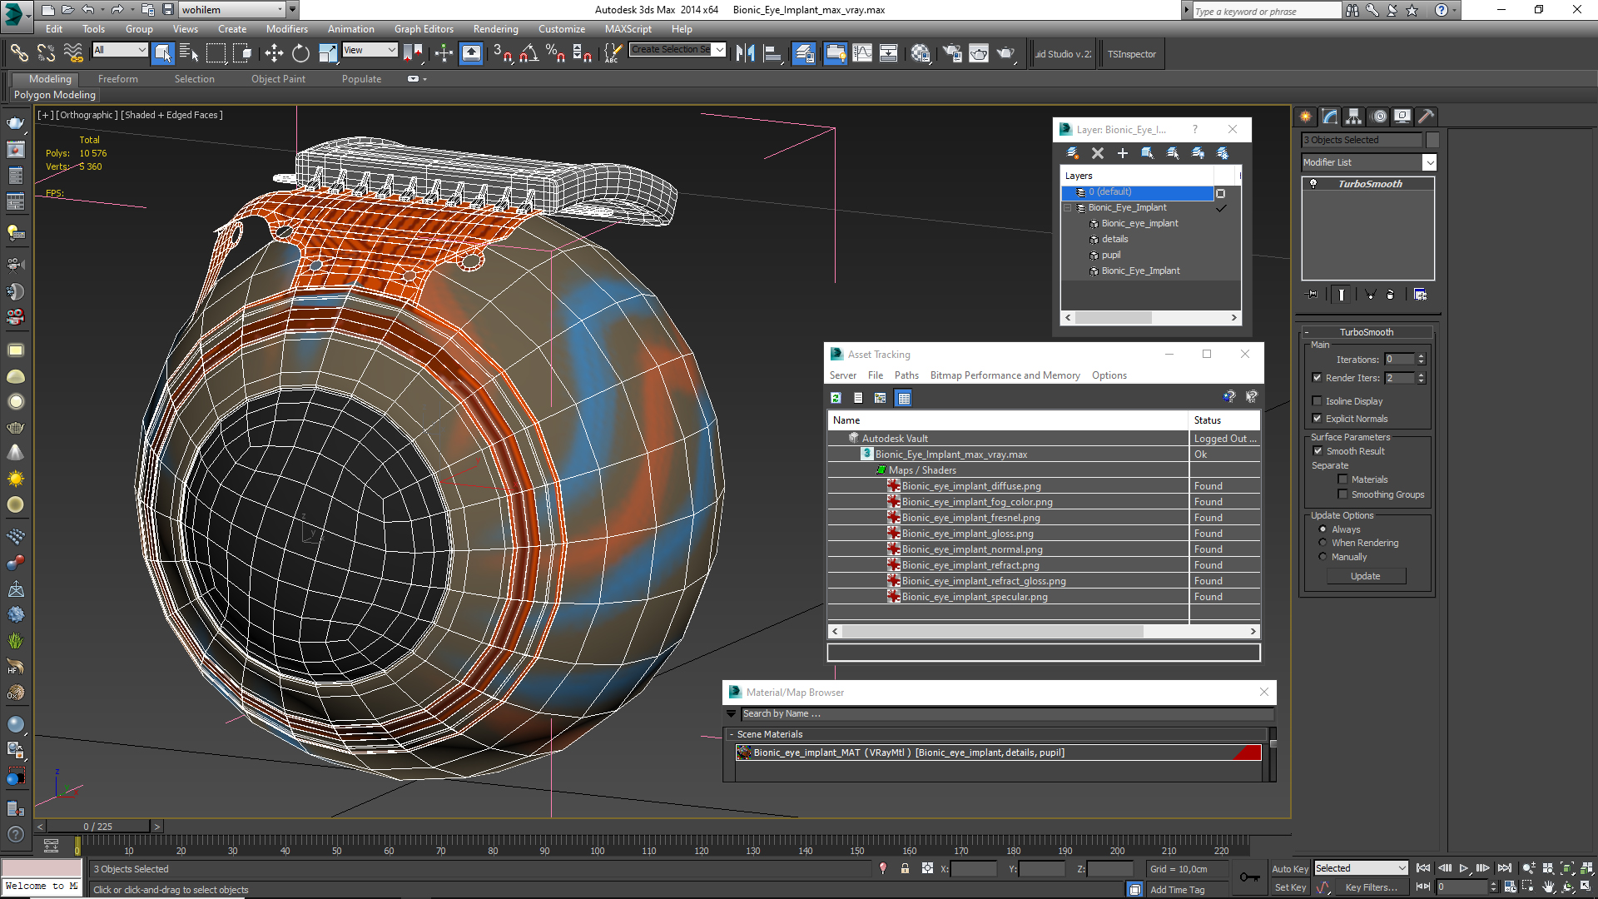1598x899 pixels.
Task: Refresh the Asset Tracking list
Action: click(x=836, y=398)
